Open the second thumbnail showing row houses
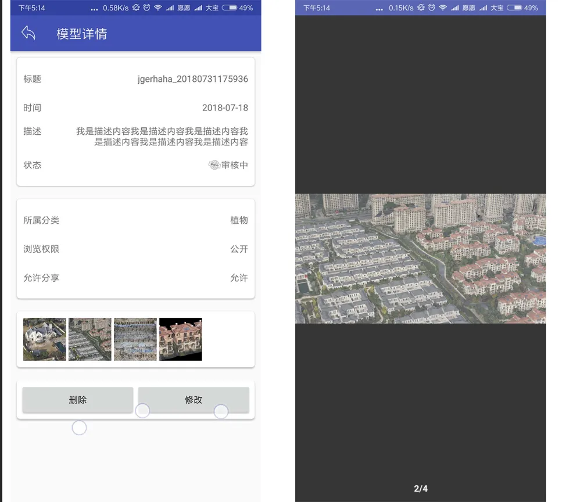566x502 pixels. (90, 339)
